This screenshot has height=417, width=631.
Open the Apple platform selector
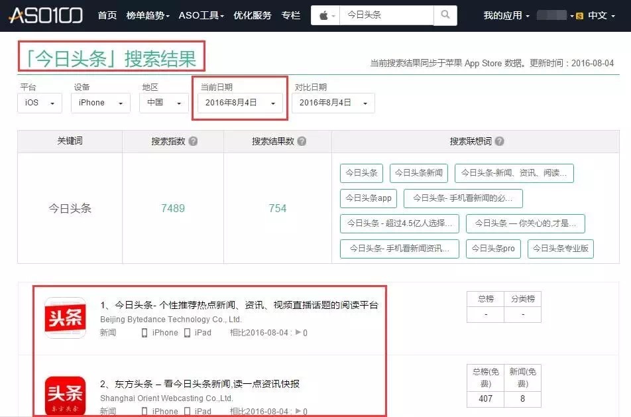point(325,15)
